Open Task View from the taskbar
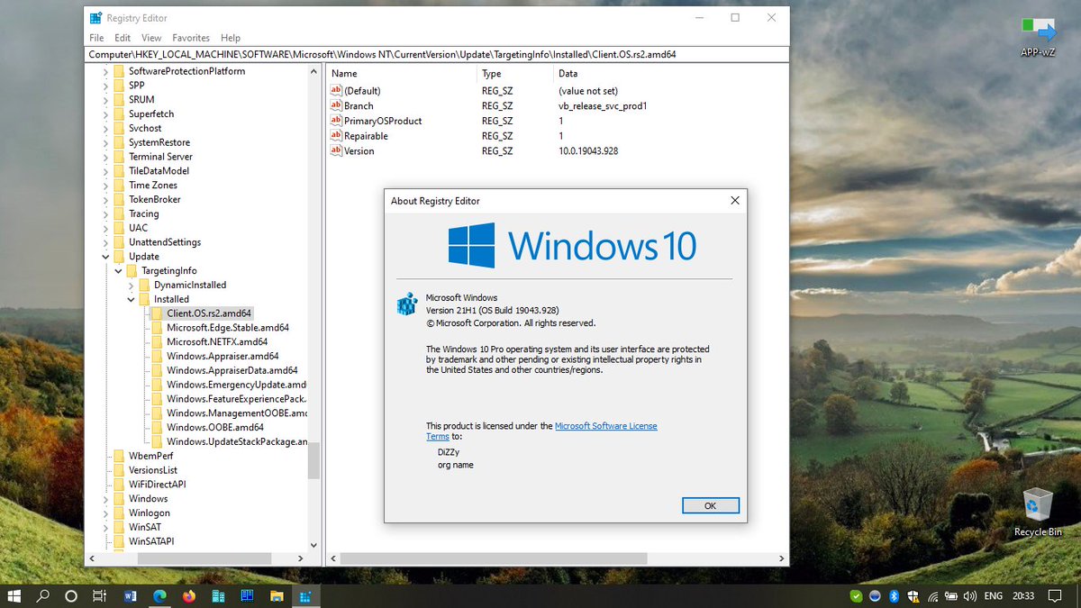Image resolution: width=1081 pixels, height=608 pixels. [100, 596]
